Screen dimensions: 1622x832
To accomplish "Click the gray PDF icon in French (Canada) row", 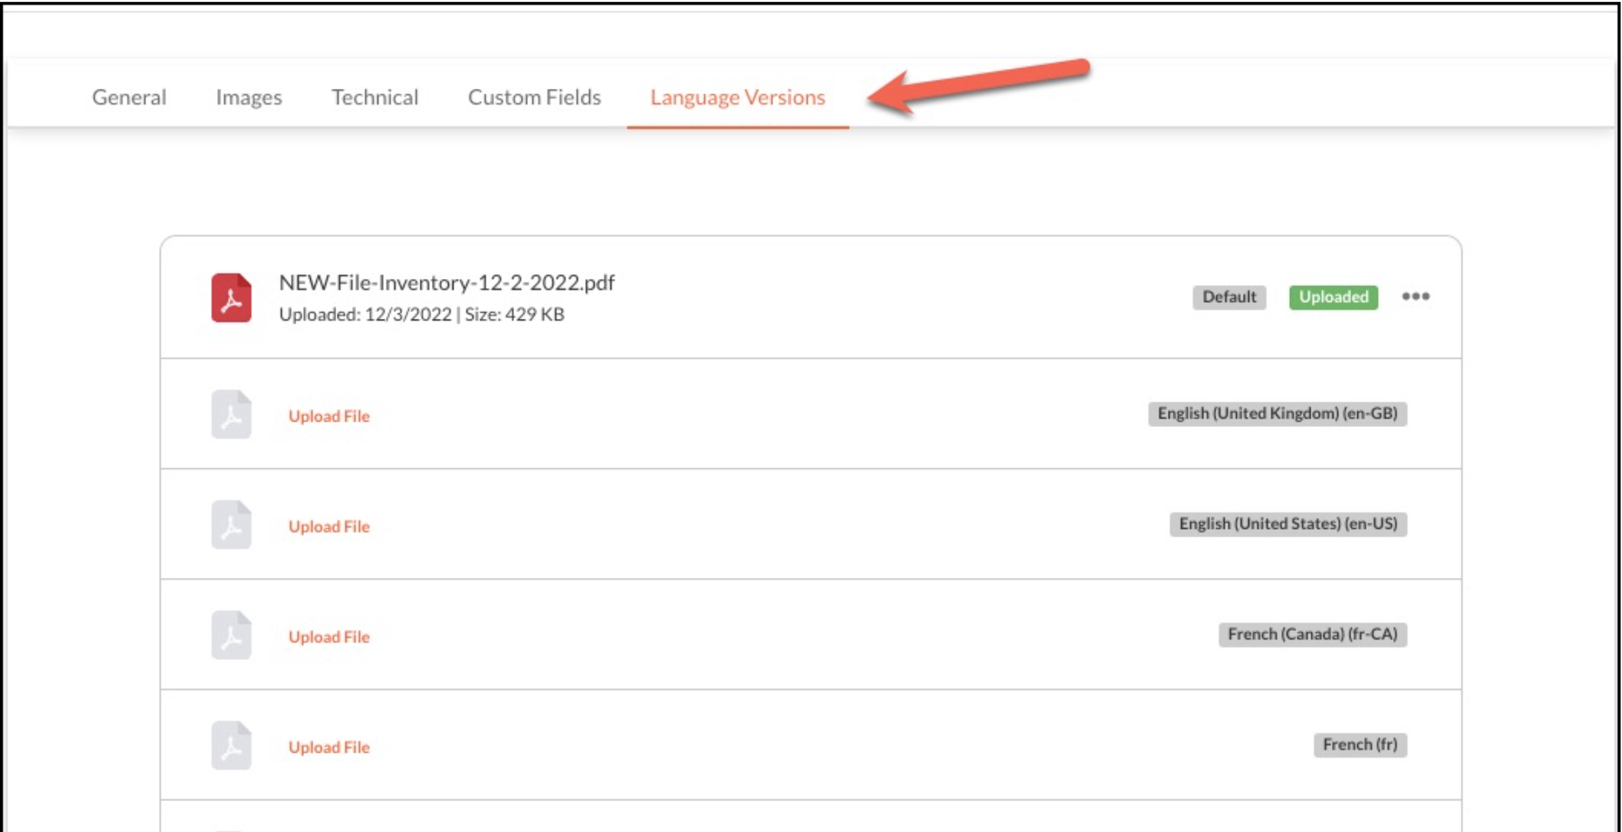I will coord(231,634).
